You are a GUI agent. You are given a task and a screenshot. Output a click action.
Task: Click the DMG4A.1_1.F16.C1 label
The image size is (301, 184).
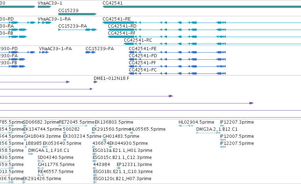tap(49, 150)
